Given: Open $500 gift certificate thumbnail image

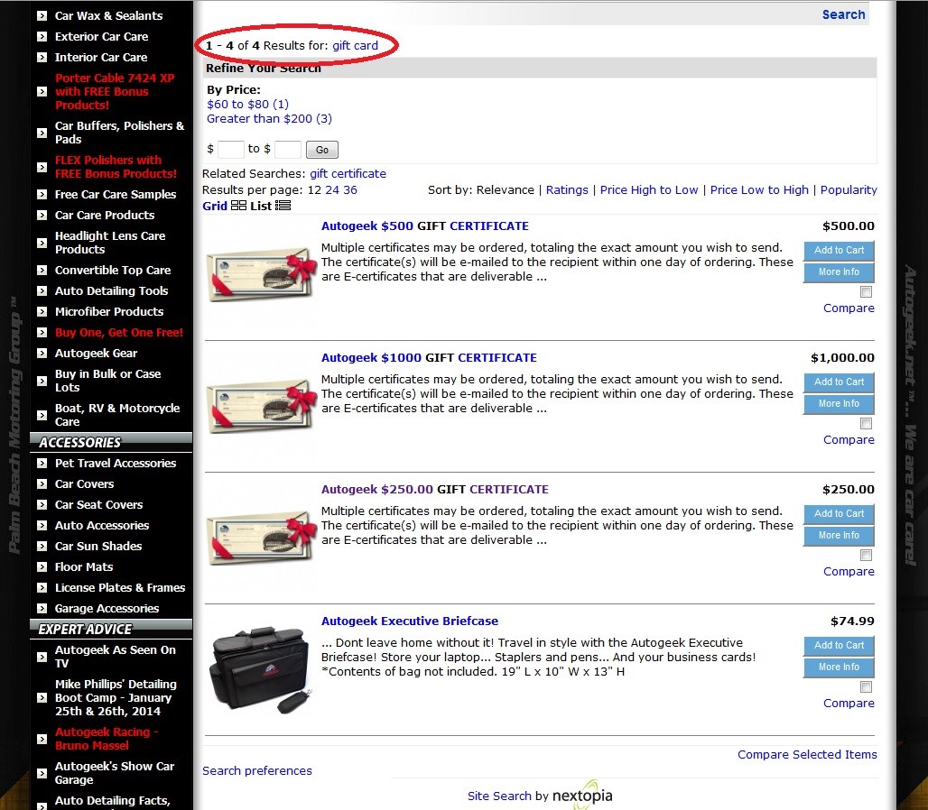Looking at the screenshot, I should (x=262, y=273).
